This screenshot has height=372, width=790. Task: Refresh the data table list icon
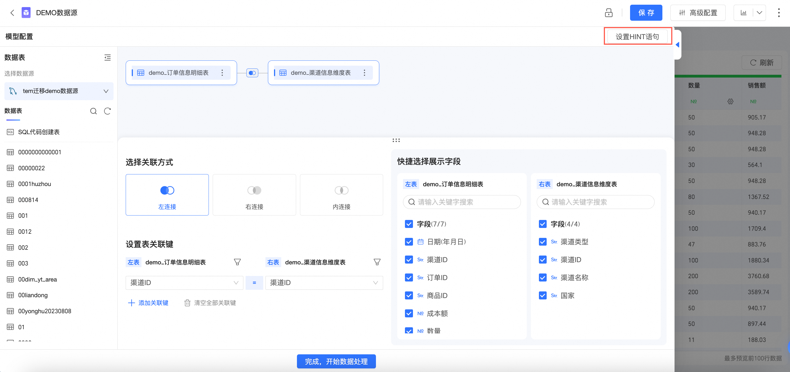point(107,111)
